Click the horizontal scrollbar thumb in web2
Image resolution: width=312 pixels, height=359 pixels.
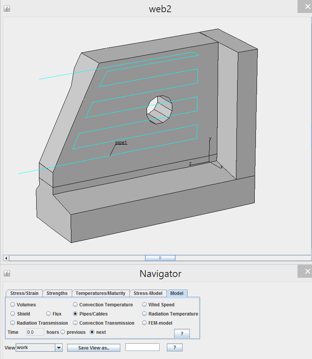(160, 258)
